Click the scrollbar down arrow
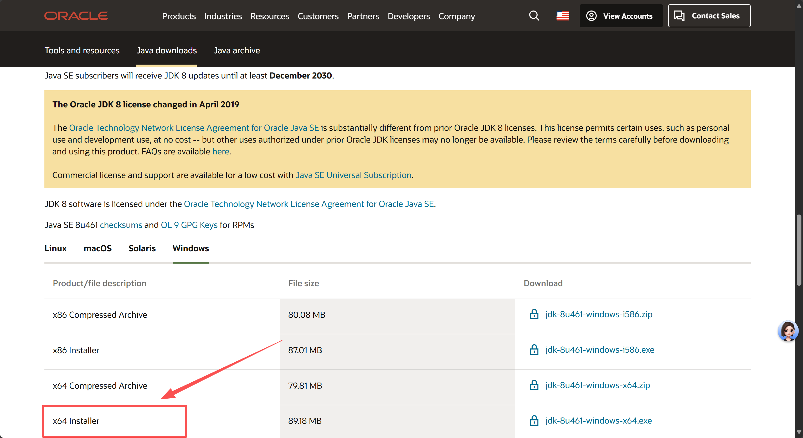This screenshot has width=803, height=438. [x=799, y=432]
